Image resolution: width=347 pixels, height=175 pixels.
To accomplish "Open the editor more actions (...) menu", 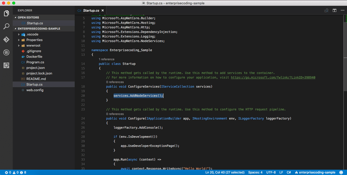I will point(342,10).
